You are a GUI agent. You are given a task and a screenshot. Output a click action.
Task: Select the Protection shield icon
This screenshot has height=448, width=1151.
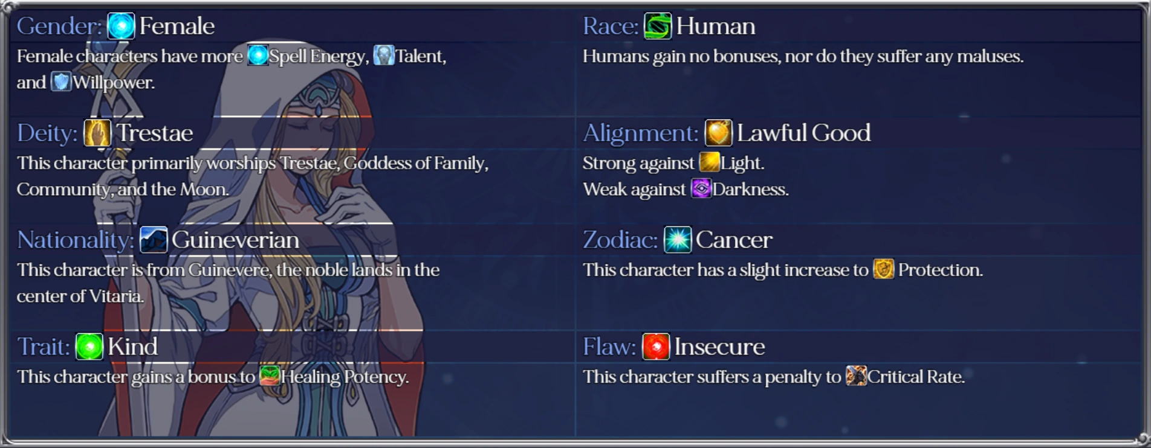pyautogui.click(x=884, y=269)
